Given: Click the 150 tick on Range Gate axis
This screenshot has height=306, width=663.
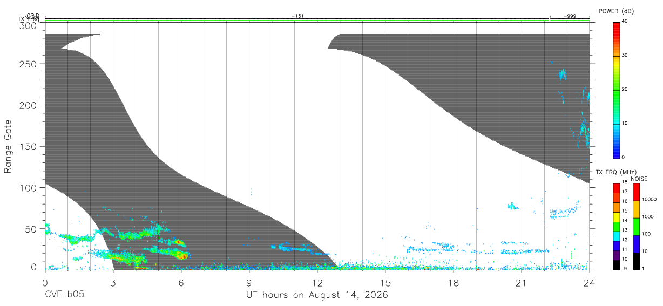Looking at the screenshot, I should click(x=29, y=146).
